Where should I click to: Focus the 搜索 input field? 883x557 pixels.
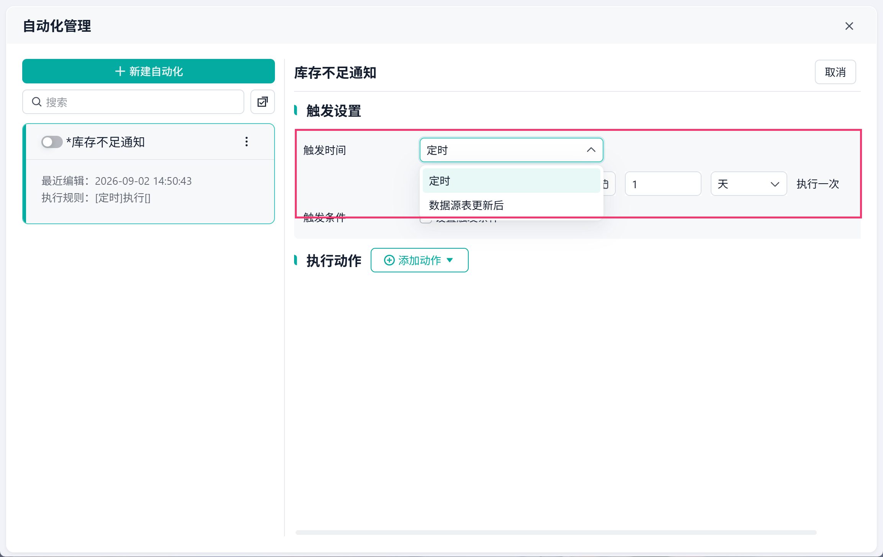(133, 102)
